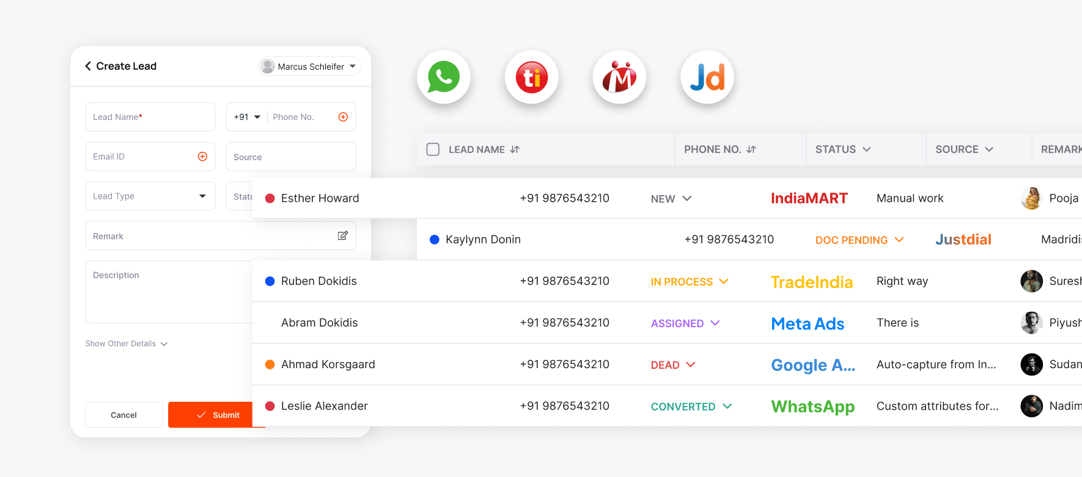
Task: Click Pooja's avatar in Esther Howard row
Action: coord(1032,198)
